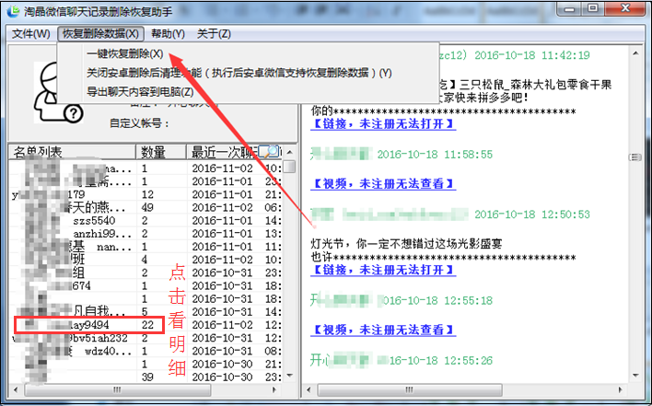
Task: Close the 淘晶微信聊天记录删除恢复助手 window
Action: tap(625, 8)
